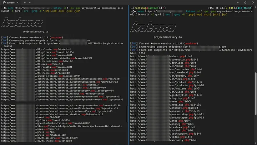Minimize the terminal window
This screenshot has width=257, height=145.
(237, 3)
